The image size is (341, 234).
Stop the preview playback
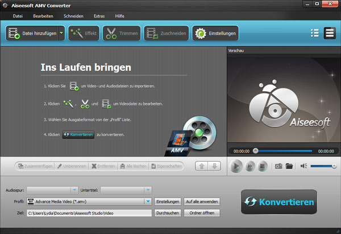[x=262, y=167]
